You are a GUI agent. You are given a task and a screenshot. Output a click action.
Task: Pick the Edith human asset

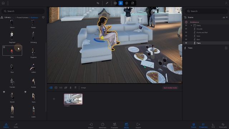[33, 111]
